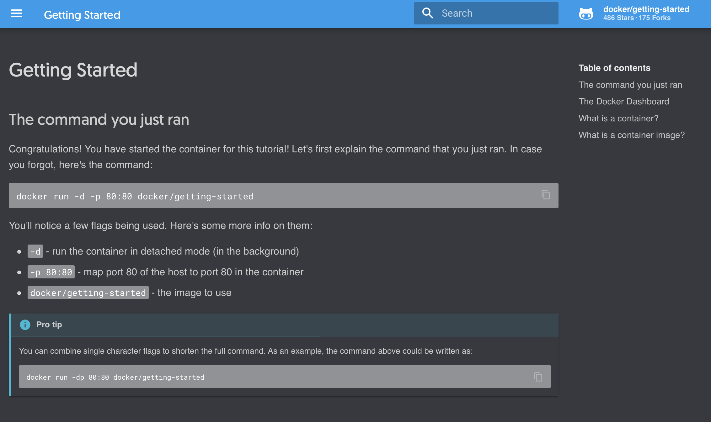
Task: Click the docker/getting-started inline code
Action: [x=88, y=293]
